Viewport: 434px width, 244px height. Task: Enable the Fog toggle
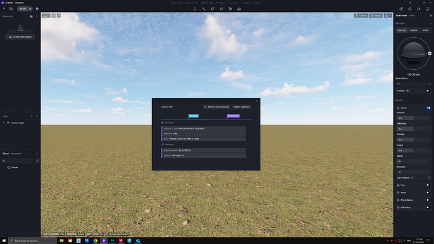428,185
